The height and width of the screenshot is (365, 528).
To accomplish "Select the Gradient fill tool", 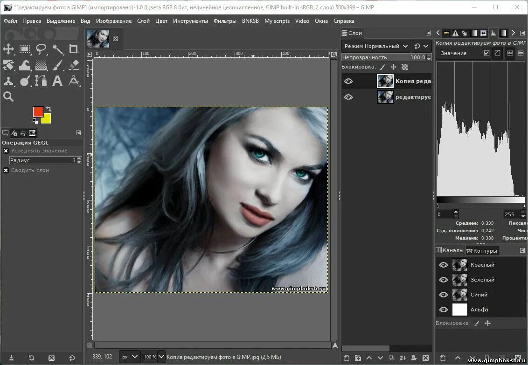I will [41, 65].
